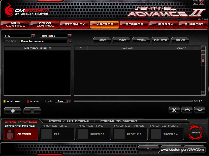Viewport: 209px width, 156px height.
Task: Click the down arrow of action list scrollbar
Action: click(x=203, y=93)
